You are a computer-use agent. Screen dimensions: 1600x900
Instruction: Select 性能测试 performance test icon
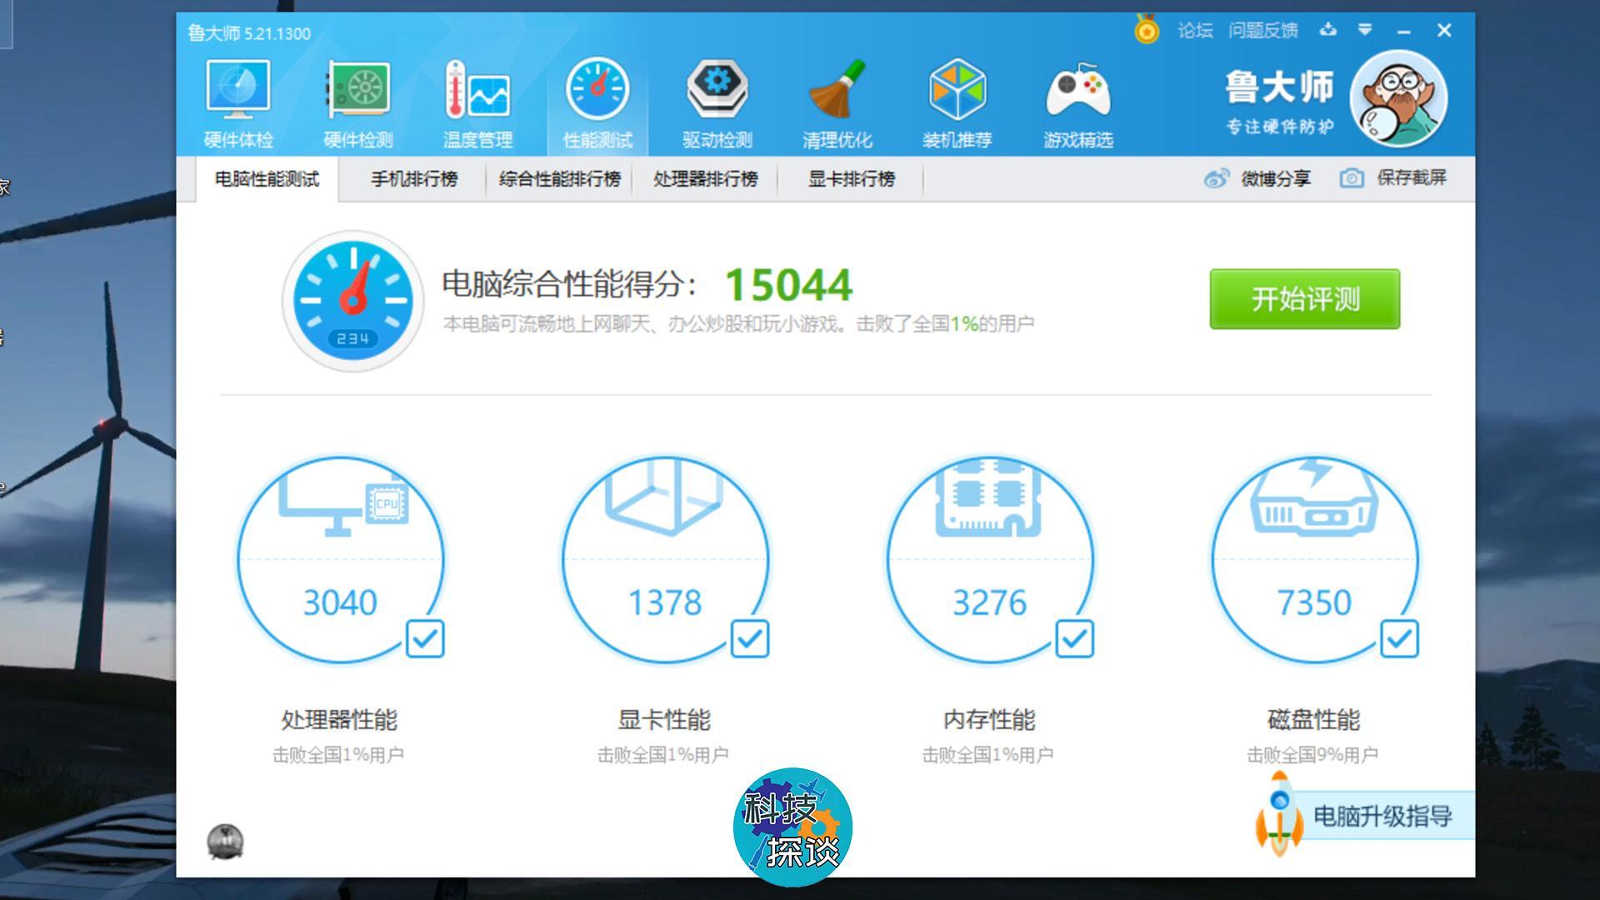pyautogui.click(x=597, y=89)
